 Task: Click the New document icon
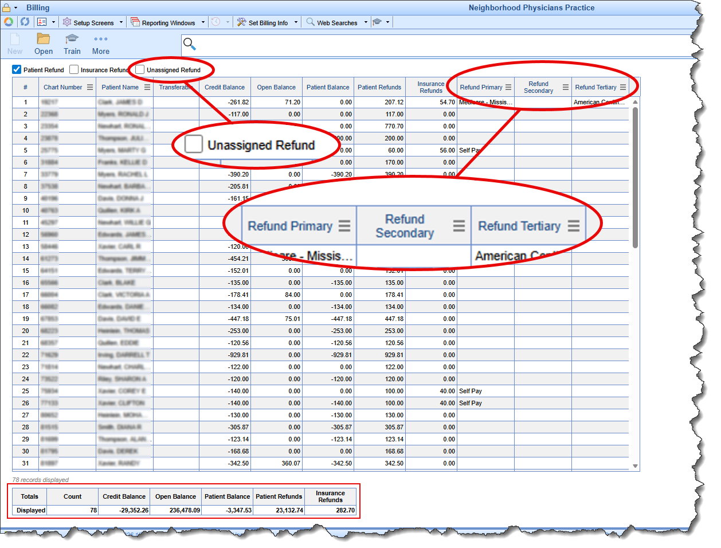coord(15,39)
